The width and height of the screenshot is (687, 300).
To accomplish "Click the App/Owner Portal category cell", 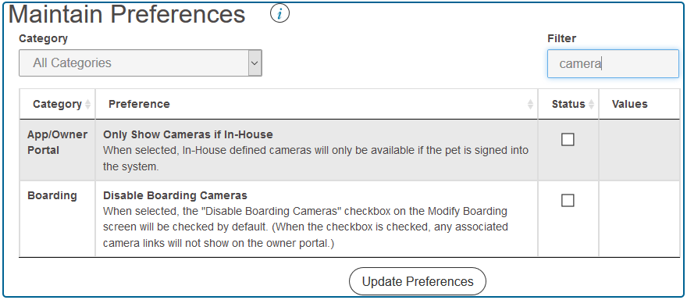I will tap(58, 142).
